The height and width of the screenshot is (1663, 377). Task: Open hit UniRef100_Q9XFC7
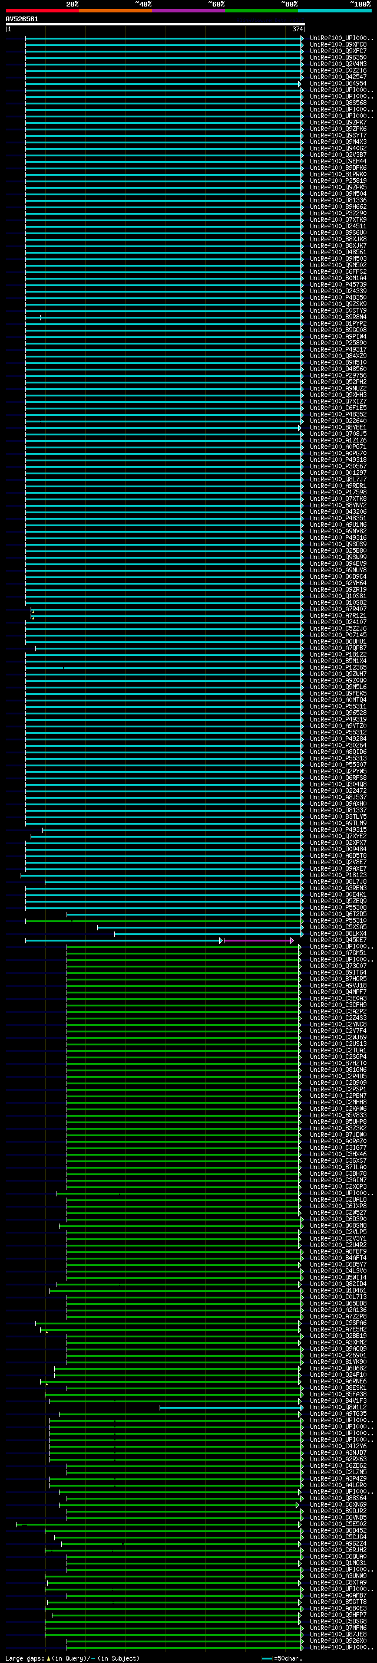338,51
